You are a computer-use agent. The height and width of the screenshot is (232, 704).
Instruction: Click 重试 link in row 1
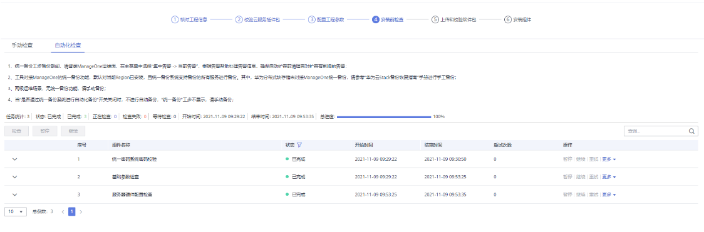click(594, 159)
